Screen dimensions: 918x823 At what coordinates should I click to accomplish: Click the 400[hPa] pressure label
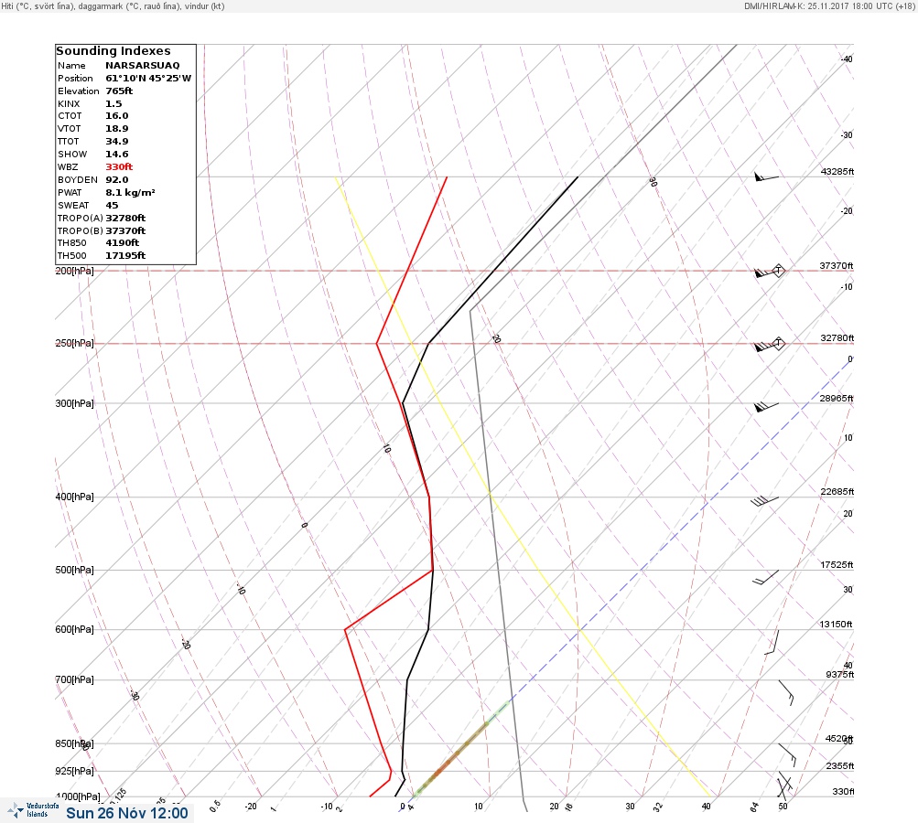point(74,497)
